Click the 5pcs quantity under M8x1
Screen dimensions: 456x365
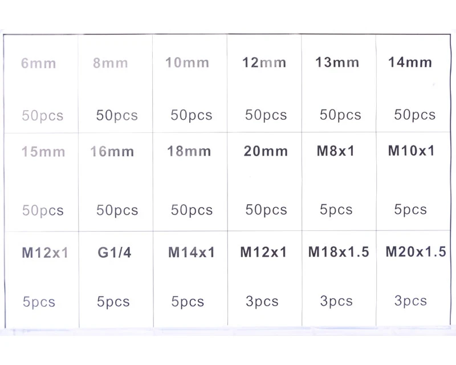pyautogui.click(x=336, y=210)
